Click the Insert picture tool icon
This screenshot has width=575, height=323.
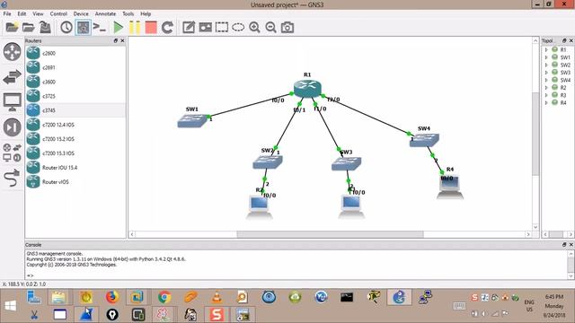205,28
